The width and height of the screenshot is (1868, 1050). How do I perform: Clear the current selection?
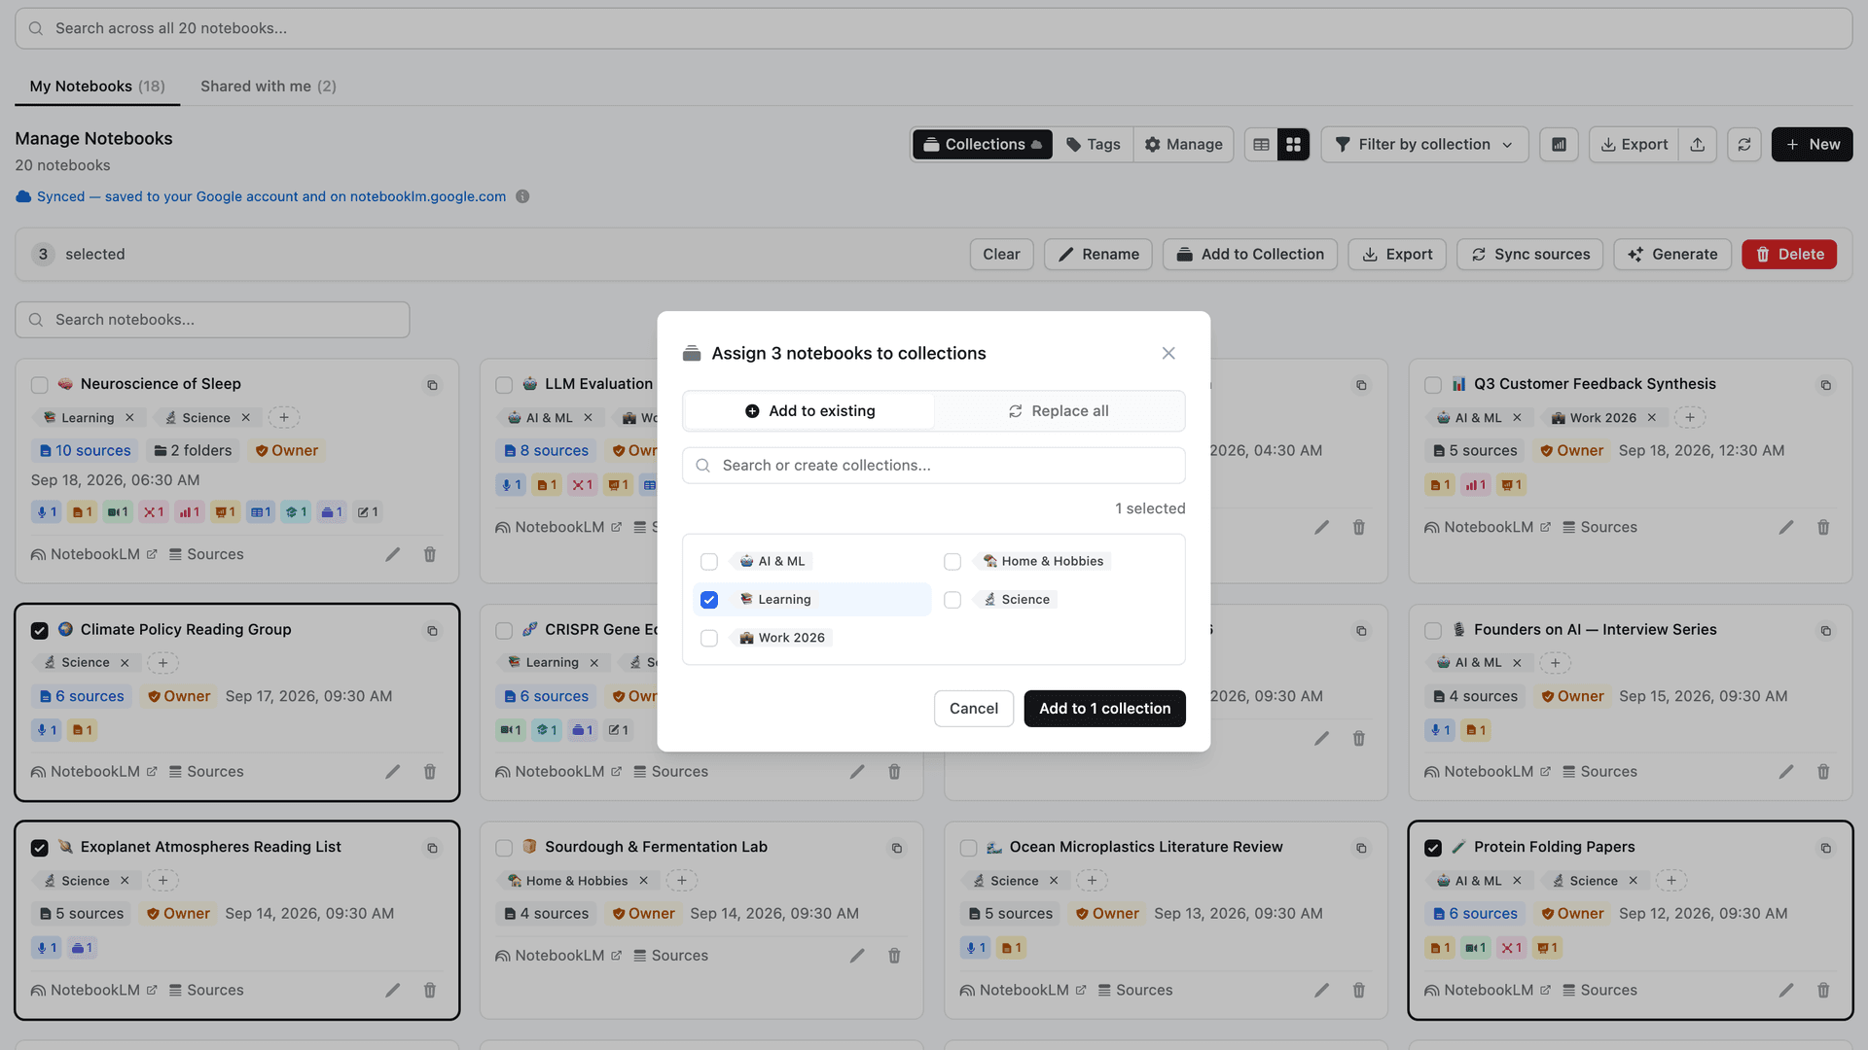click(x=1001, y=255)
